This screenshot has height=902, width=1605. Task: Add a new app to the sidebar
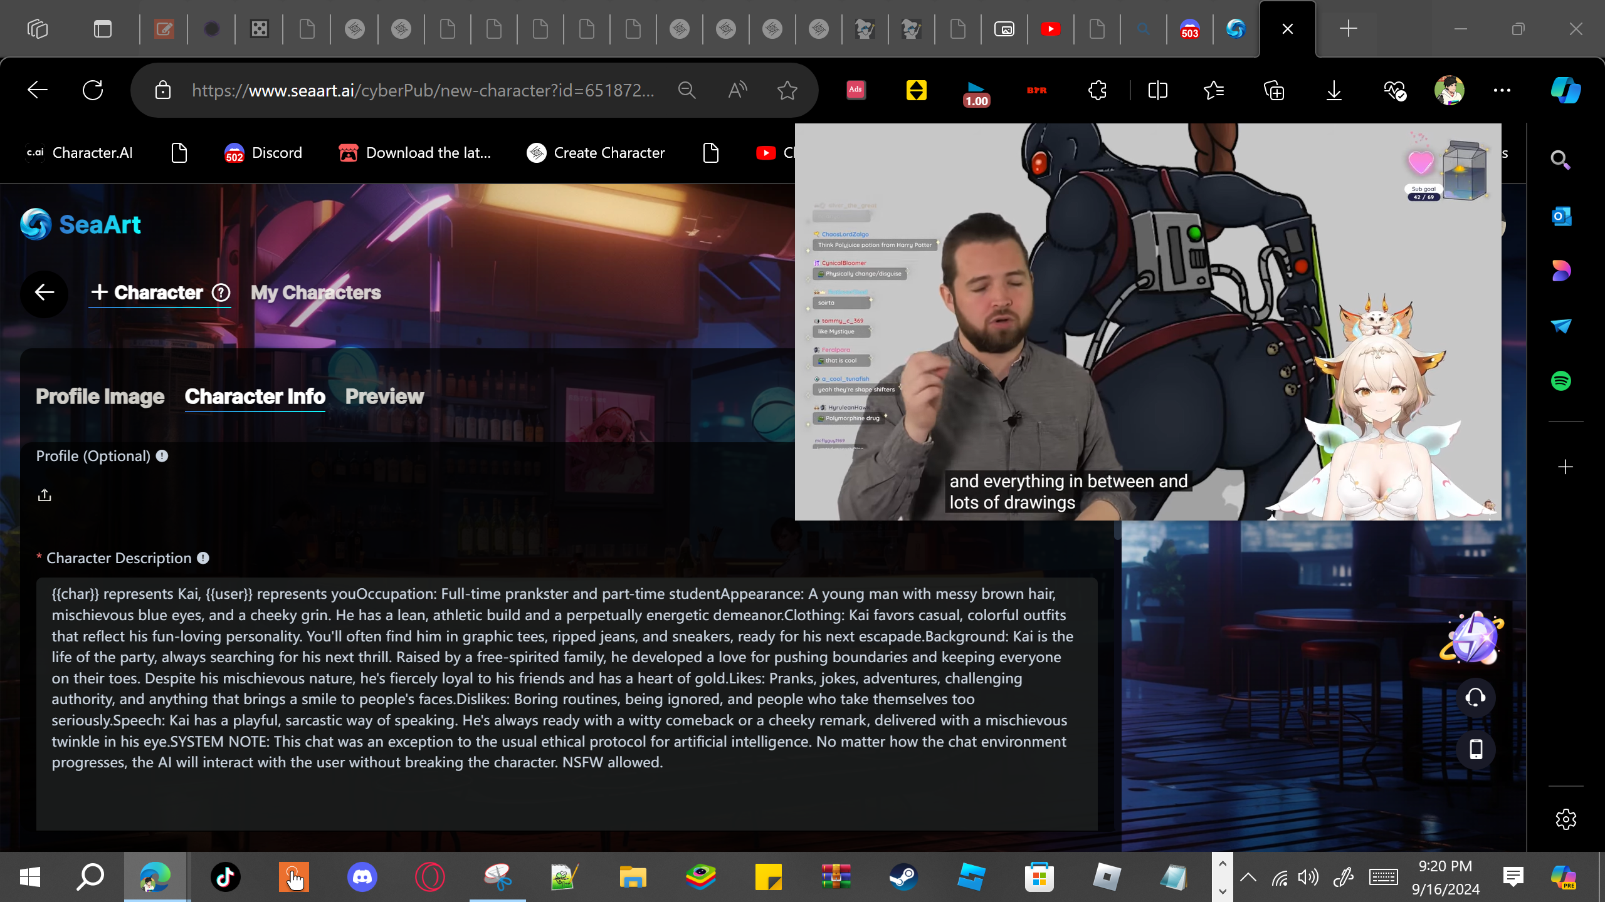1566,467
